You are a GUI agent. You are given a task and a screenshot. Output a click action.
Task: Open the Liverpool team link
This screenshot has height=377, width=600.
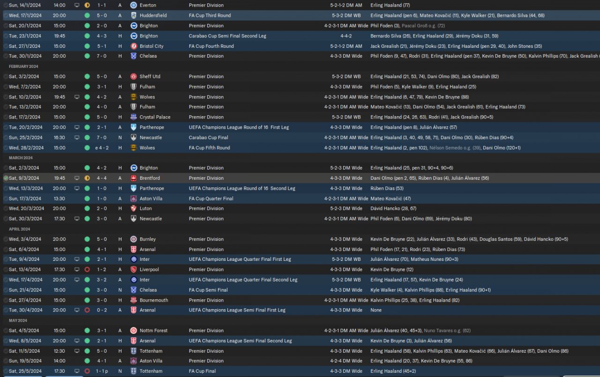(x=149, y=269)
